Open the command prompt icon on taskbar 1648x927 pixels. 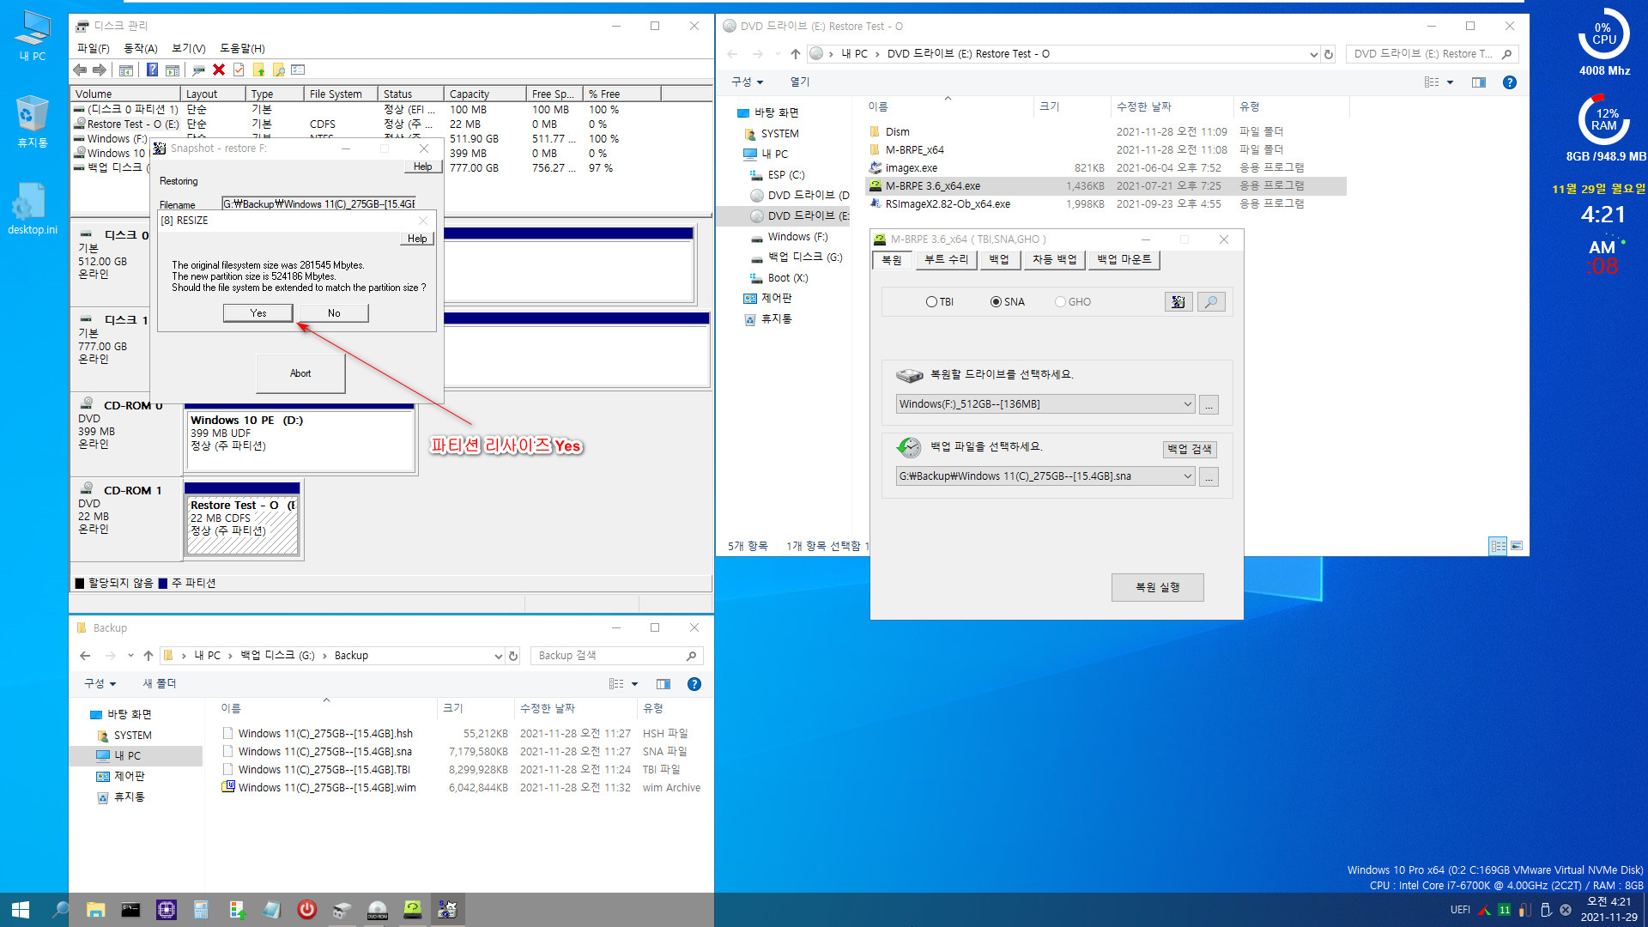click(x=130, y=910)
